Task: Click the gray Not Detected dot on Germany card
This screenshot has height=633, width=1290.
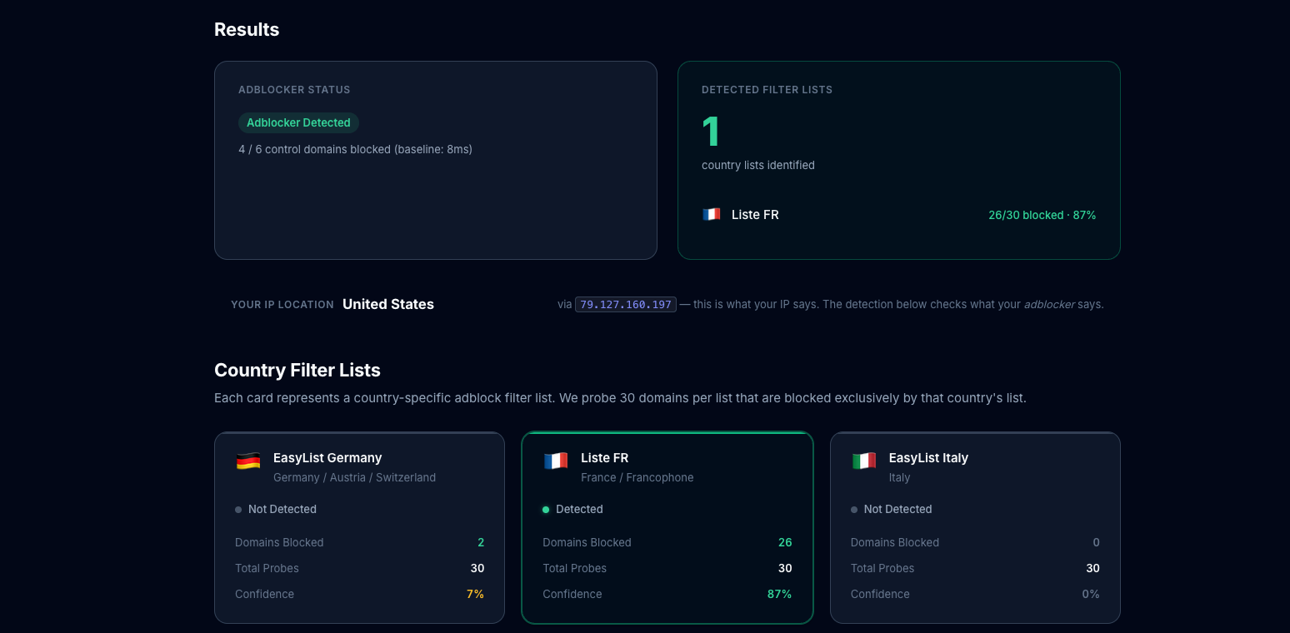Action: [238, 510]
